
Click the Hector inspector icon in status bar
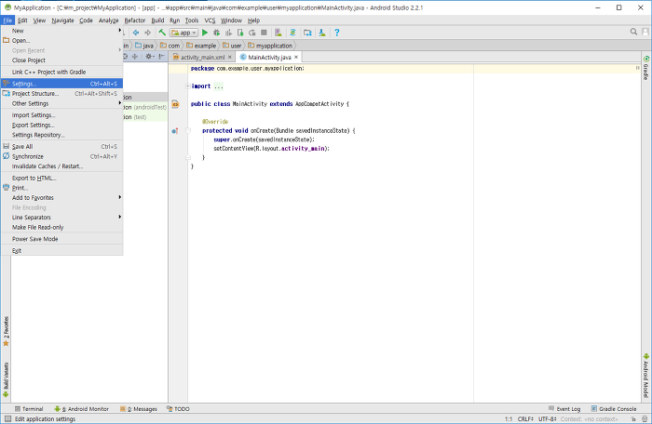pos(645,419)
